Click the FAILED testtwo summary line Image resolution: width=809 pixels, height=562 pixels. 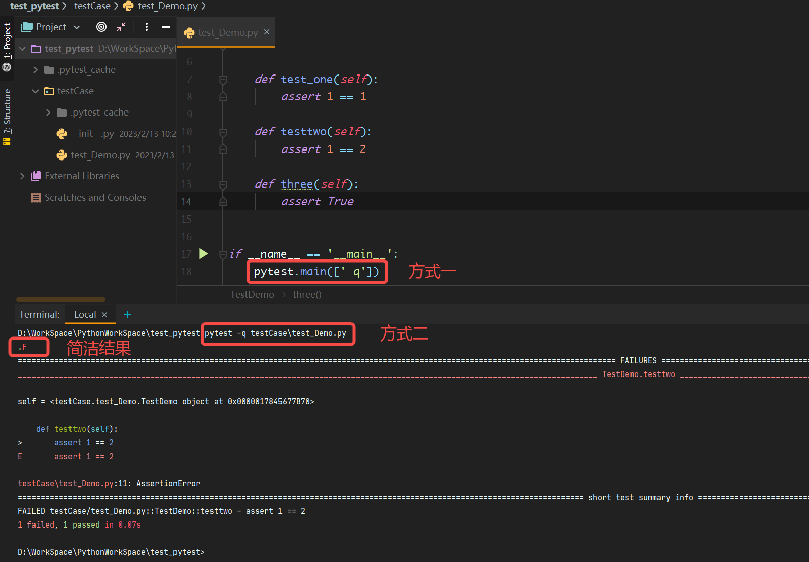(161, 511)
